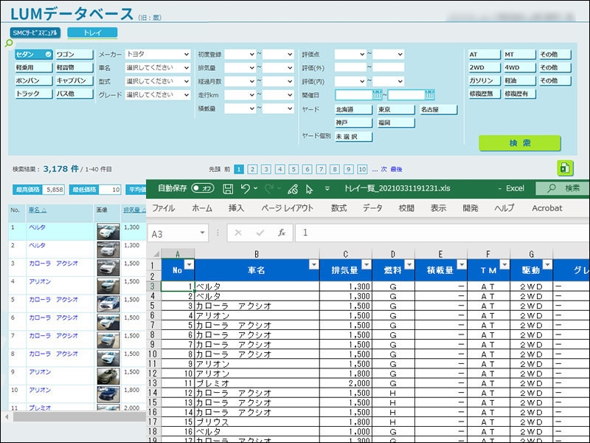Viewport: 590px width, 443px height.
Task: Open the ページ レイアウト ribbon tab
Action: [288, 208]
